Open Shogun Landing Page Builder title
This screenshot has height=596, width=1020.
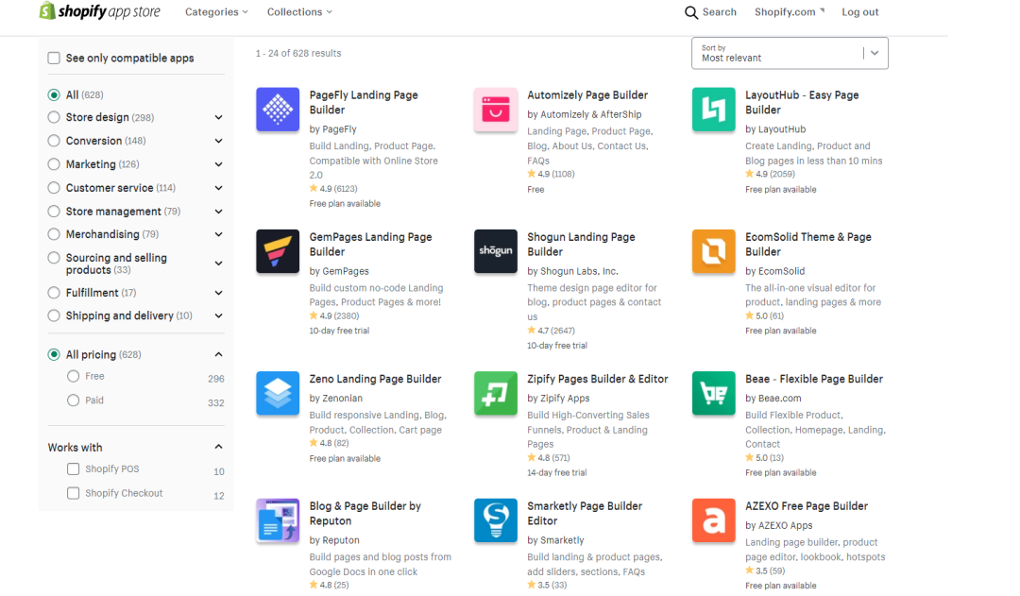[581, 245]
